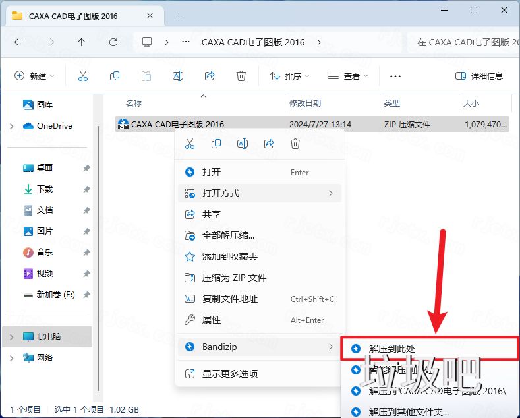
Task: Click the toolbar Share icon
Action: pyautogui.click(x=210, y=76)
